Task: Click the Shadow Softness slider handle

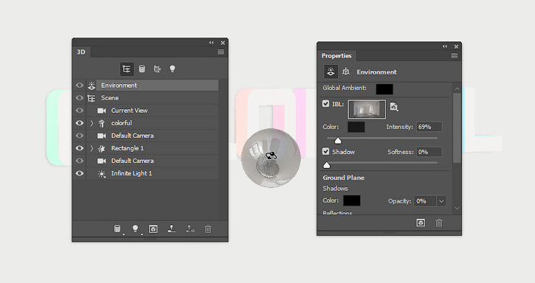Action: [326, 165]
